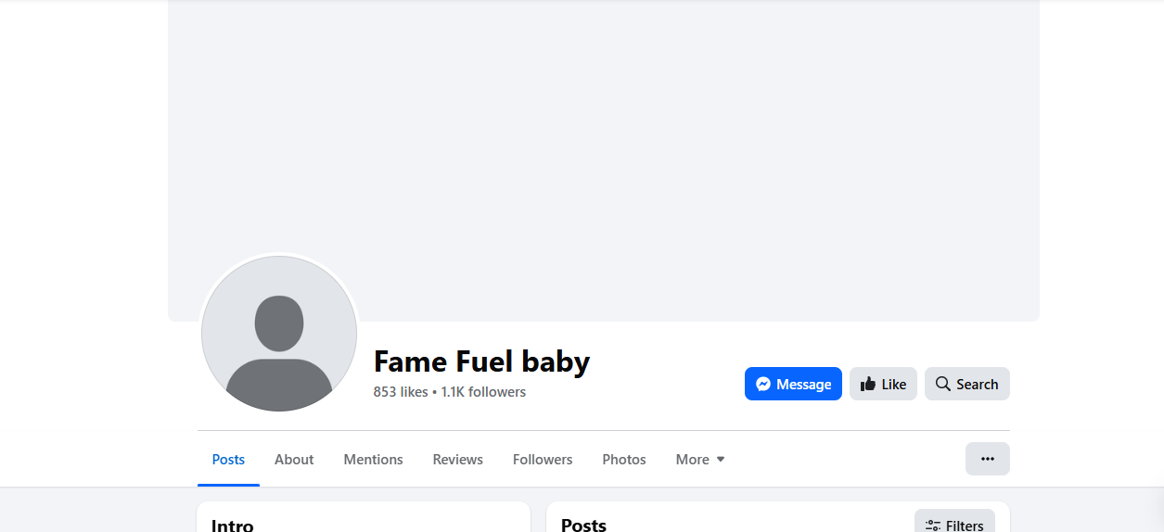
Task: Click the Filters sliders icon in Posts
Action: tap(933, 526)
